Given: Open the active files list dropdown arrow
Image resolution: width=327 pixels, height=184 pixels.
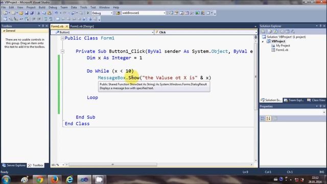Looking at the screenshot, I should click(255, 27).
